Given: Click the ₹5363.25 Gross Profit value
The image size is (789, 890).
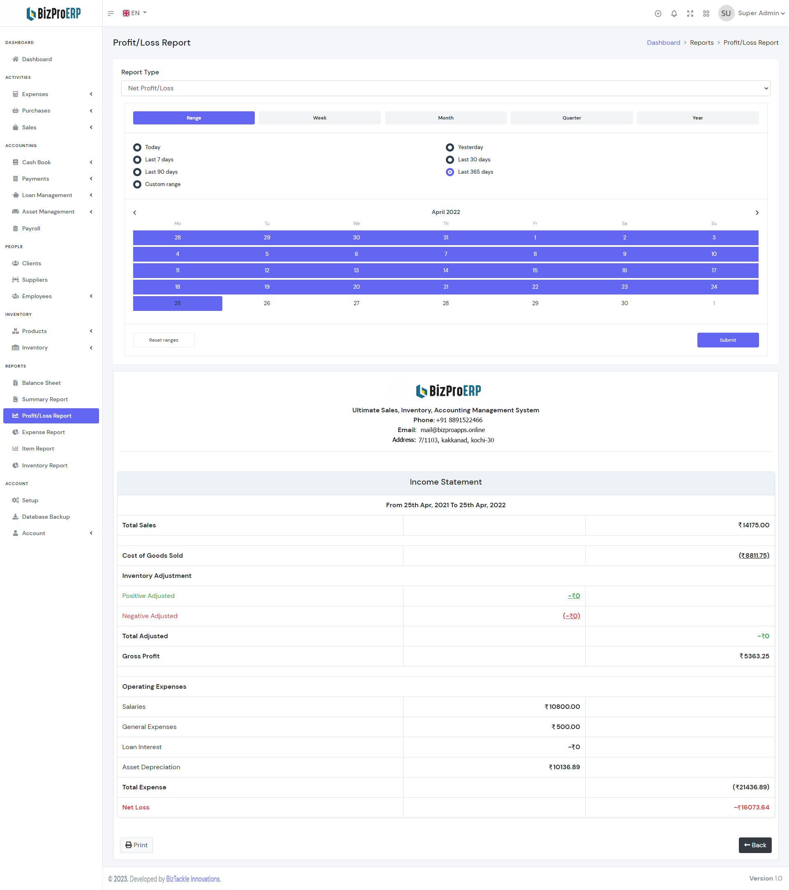Looking at the screenshot, I should [x=754, y=656].
